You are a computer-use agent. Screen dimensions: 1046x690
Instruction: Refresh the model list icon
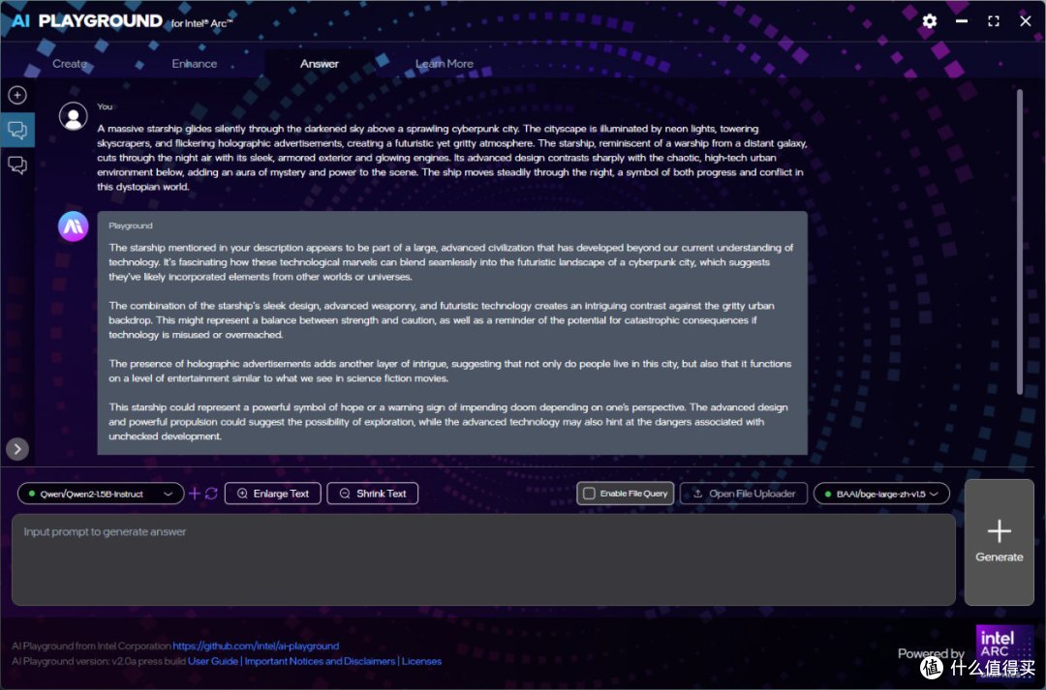211,494
